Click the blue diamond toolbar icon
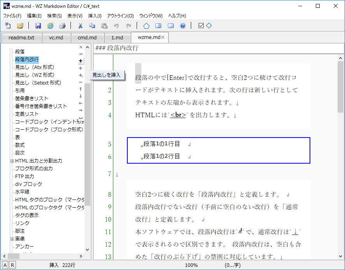 [209, 26]
